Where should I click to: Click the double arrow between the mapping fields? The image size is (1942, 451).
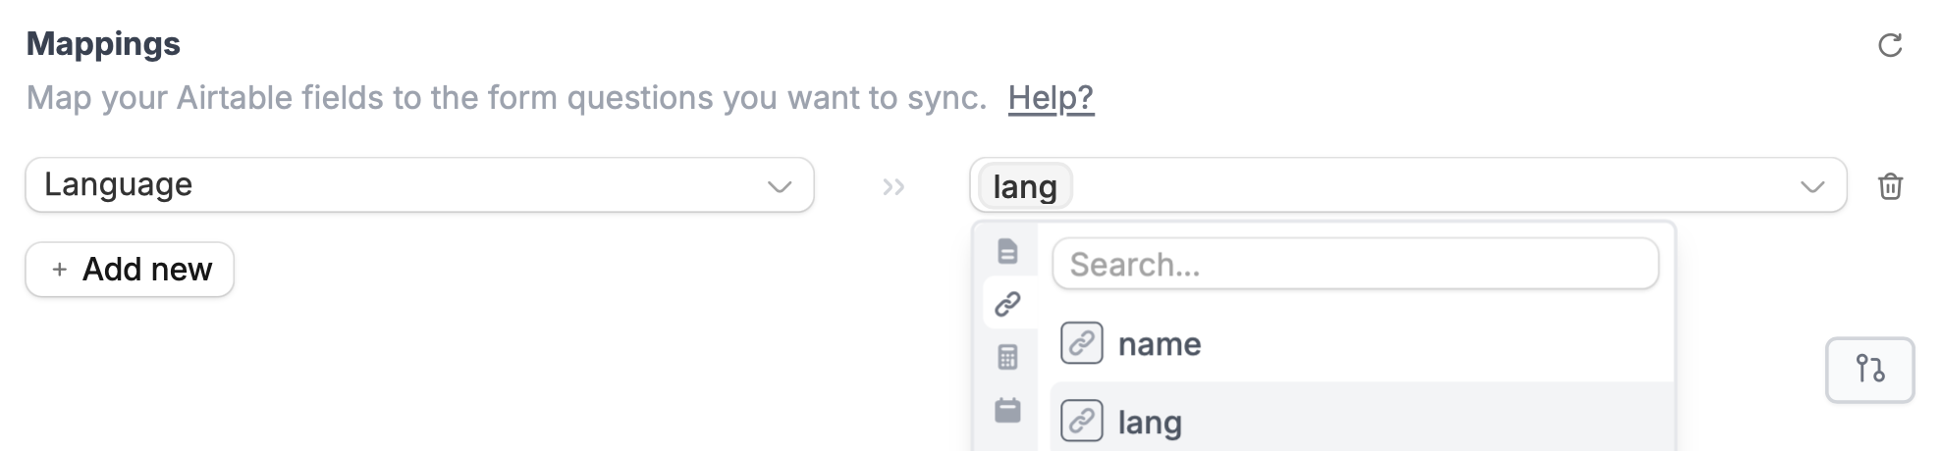click(x=893, y=186)
